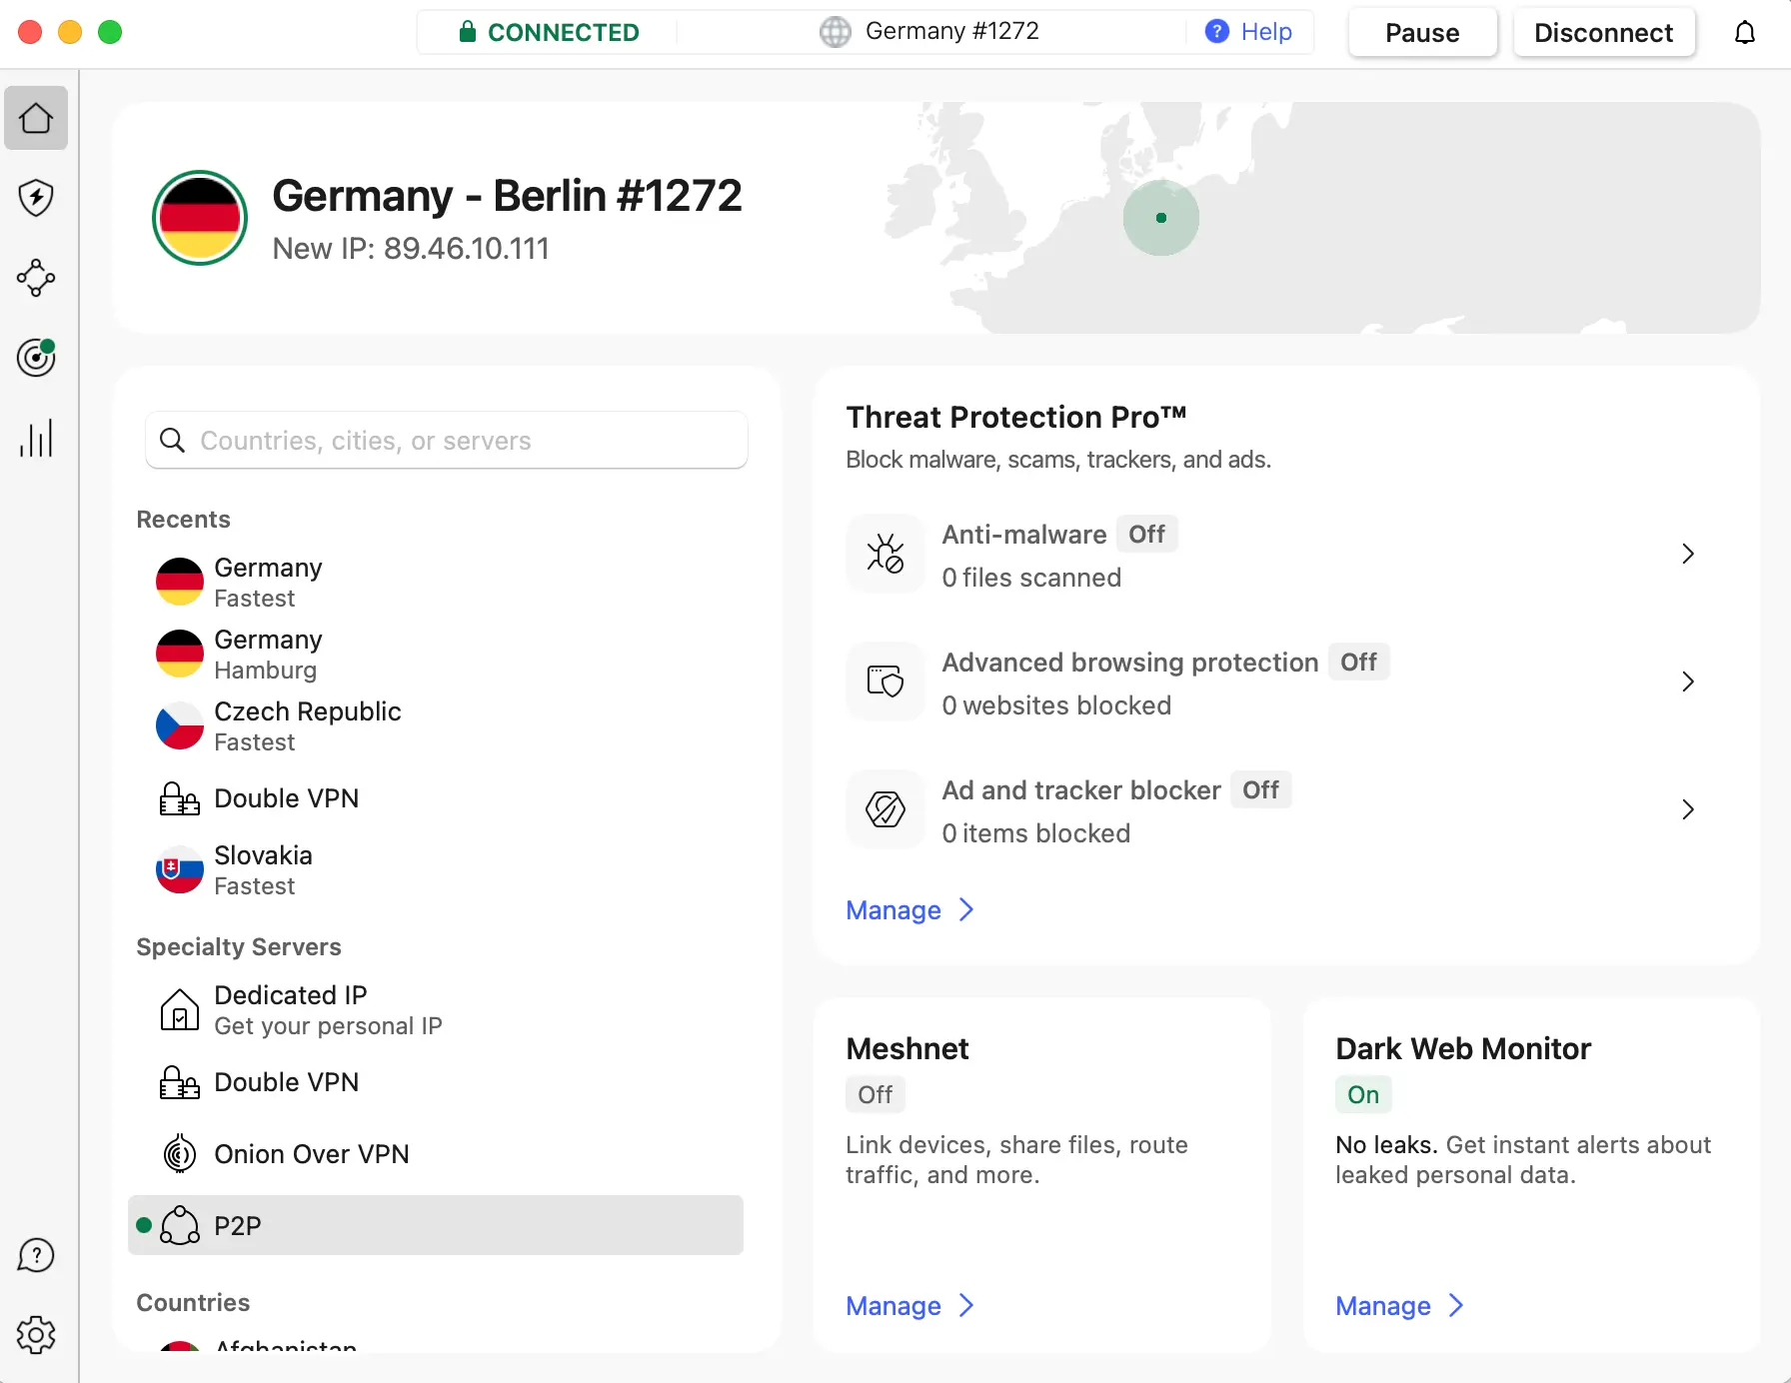Open notifications bell icon
This screenshot has width=1791, height=1383.
[x=1745, y=33]
